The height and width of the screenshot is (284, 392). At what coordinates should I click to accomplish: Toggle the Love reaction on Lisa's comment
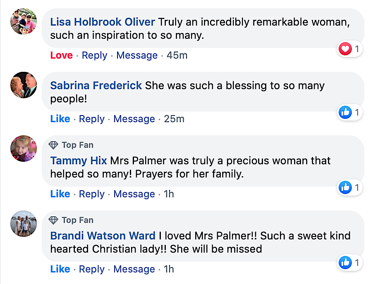(x=61, y=55)
